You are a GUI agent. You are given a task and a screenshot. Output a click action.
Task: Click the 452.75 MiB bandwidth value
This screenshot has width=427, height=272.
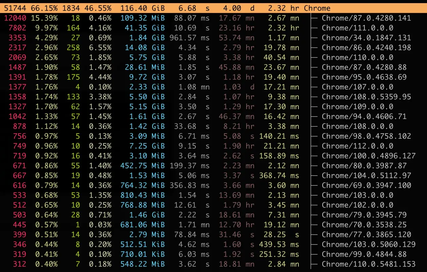(143, 166)
